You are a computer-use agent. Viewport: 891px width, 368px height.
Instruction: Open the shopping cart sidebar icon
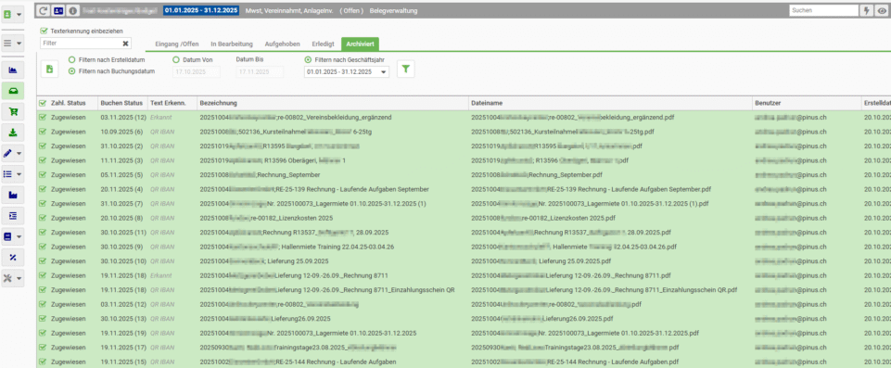click(x=12, y=112)
